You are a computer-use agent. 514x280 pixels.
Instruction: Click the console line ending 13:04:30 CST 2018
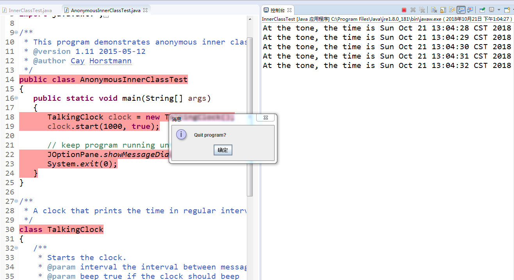387,46
